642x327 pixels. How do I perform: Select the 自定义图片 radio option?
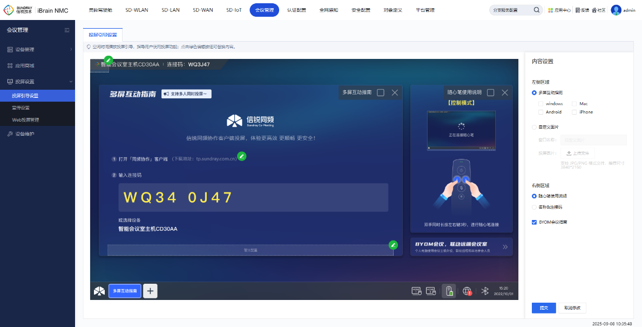click(x=535, y=127)
